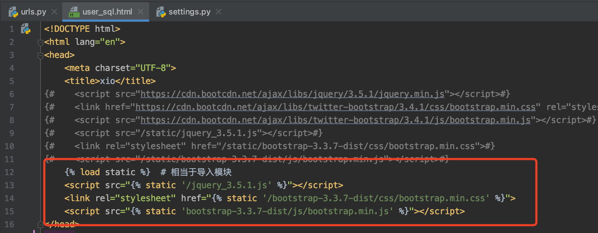
Task: Click the HTML file icon on user_sql.html tab
Action: point(74,12)
